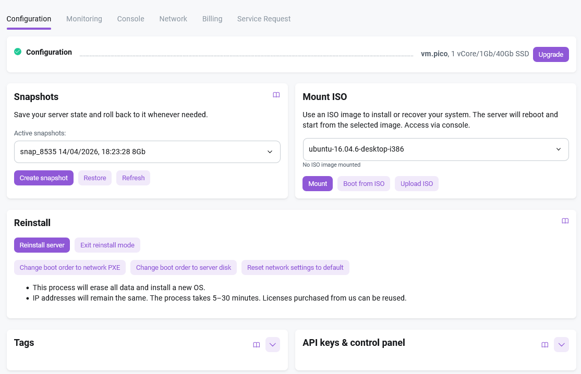
Task: Start Reinstall server
Action: point(42,245)
